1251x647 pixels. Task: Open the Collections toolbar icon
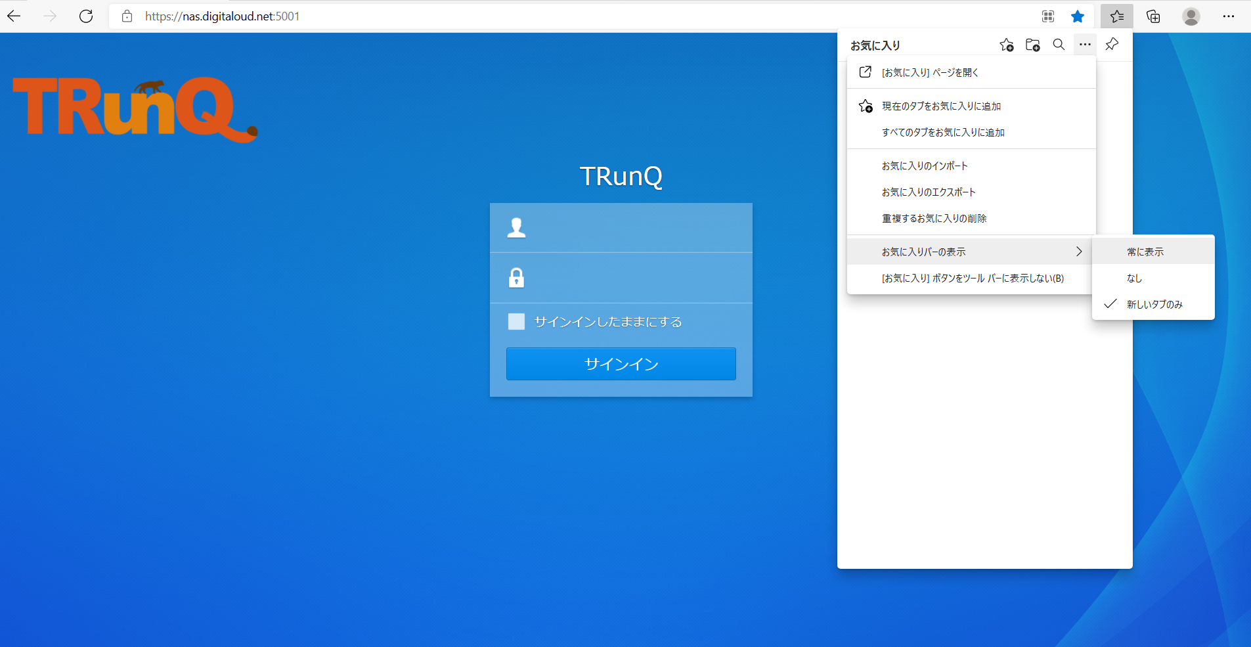click(1153, 16)
